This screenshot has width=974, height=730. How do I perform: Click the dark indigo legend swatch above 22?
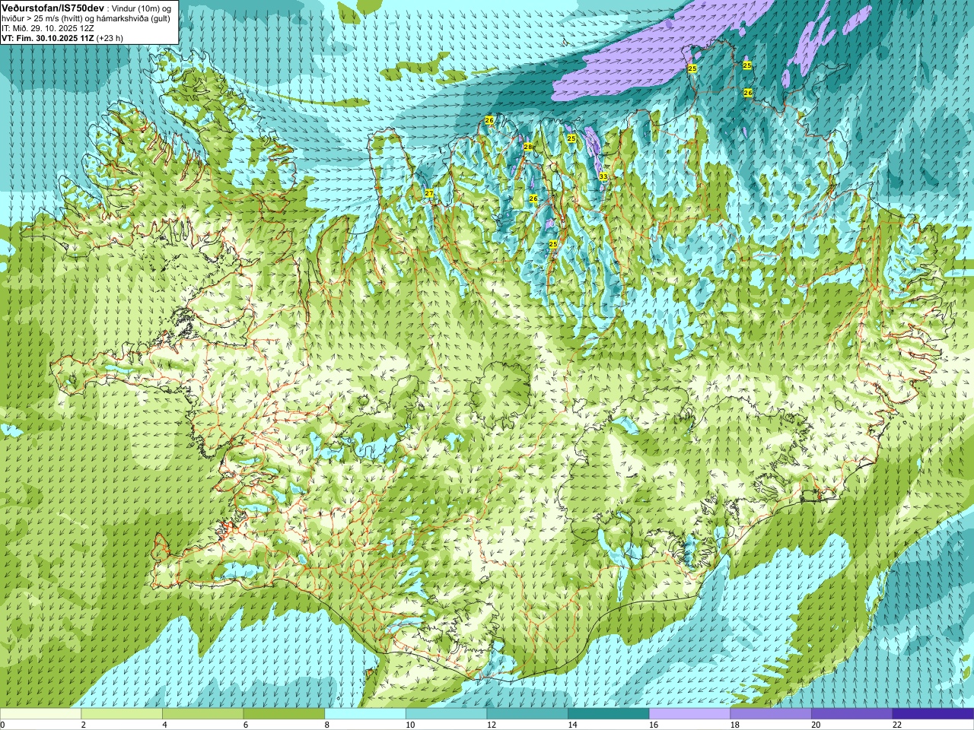click(x=933, y=714)
